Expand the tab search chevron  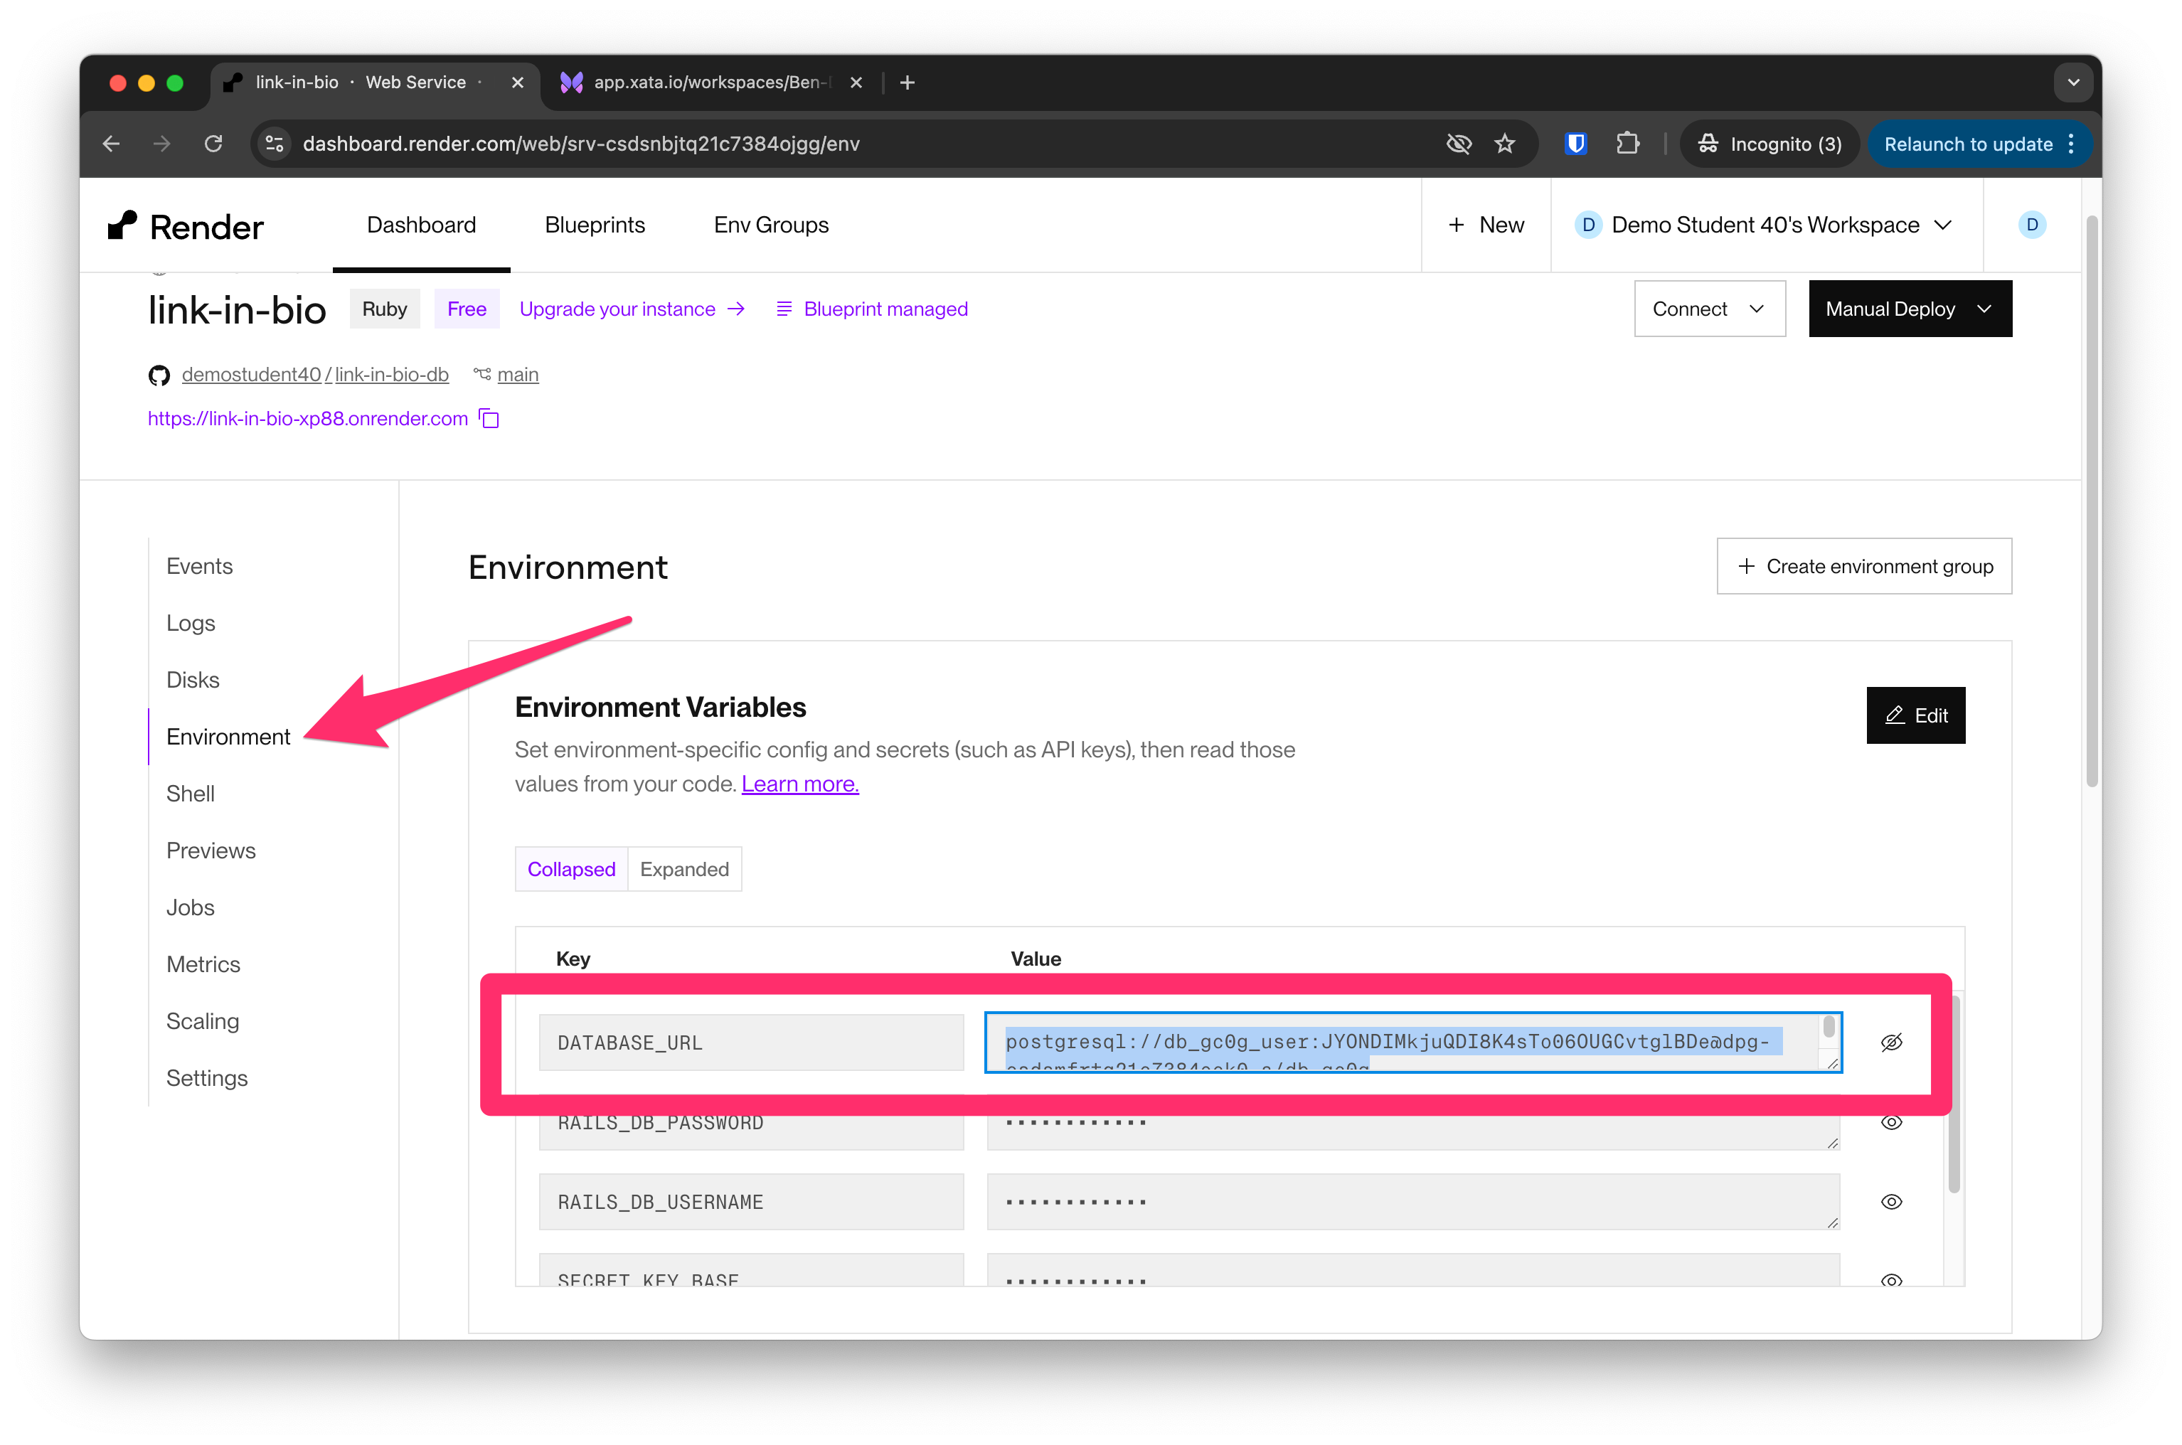pos(2073,83)
